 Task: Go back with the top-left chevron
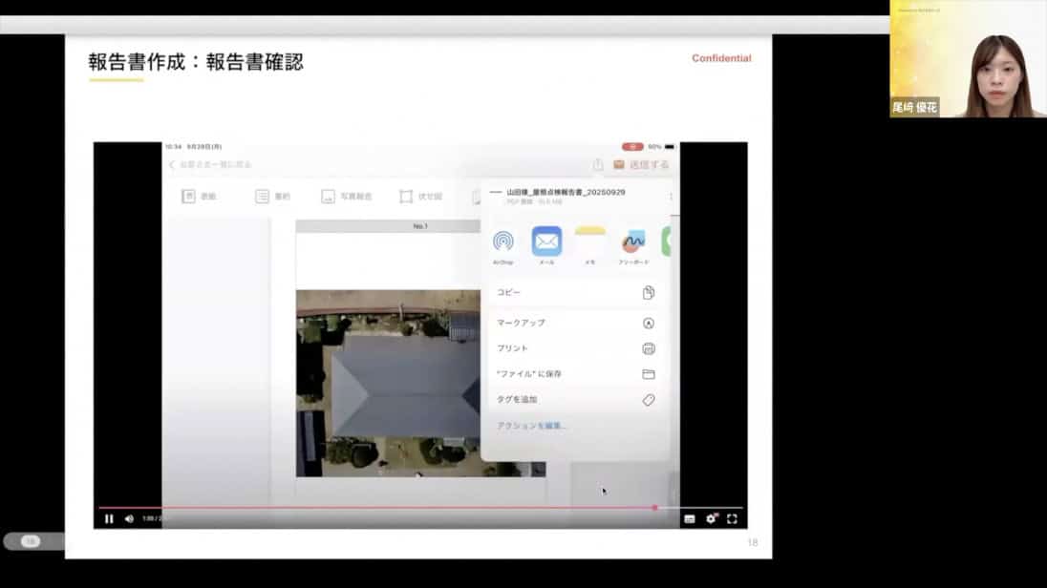[x=172, y=165]
